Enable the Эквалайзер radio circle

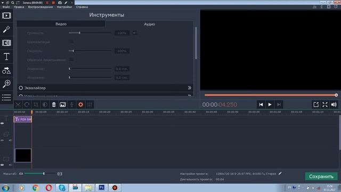click(21, 88)
